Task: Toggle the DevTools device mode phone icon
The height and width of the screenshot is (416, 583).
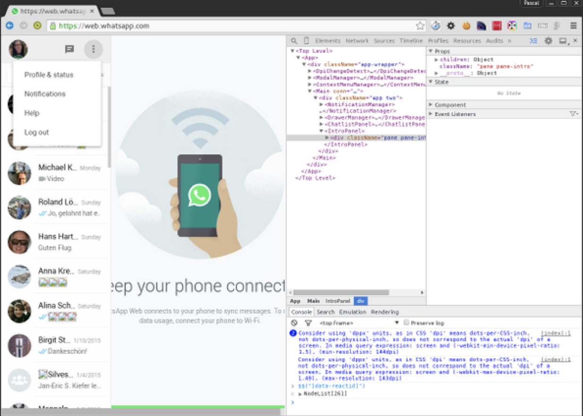Action: tap(306, 41)
